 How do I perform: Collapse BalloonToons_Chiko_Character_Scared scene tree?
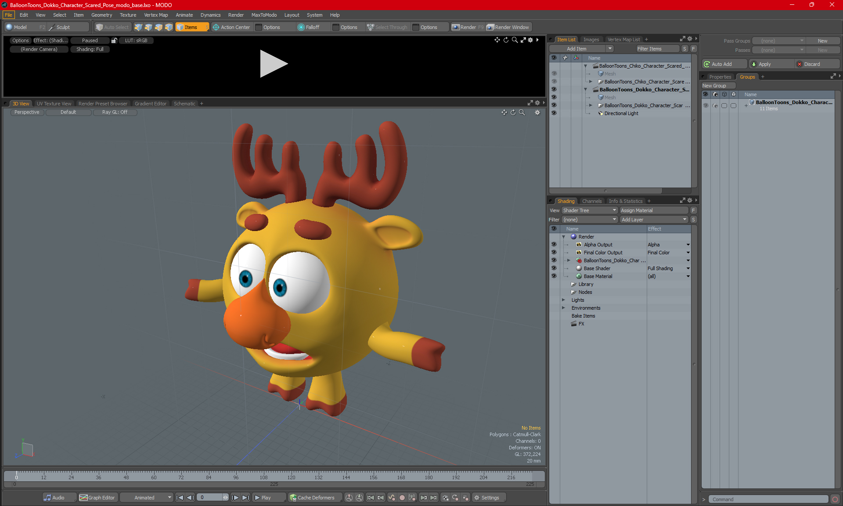[x=586, y=66]
